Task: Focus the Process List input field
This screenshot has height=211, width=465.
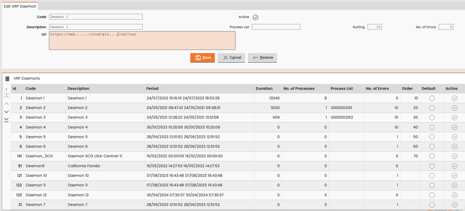Action: coord(276,27)
